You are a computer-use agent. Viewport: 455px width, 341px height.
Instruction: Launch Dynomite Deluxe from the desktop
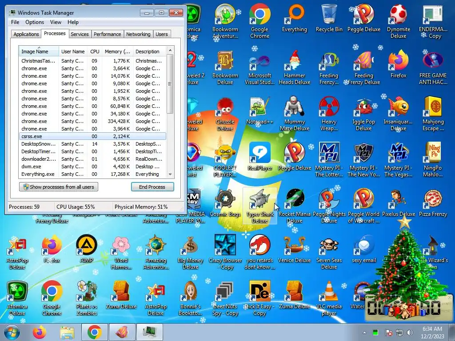pyautogui.click(x=399, y=21)
